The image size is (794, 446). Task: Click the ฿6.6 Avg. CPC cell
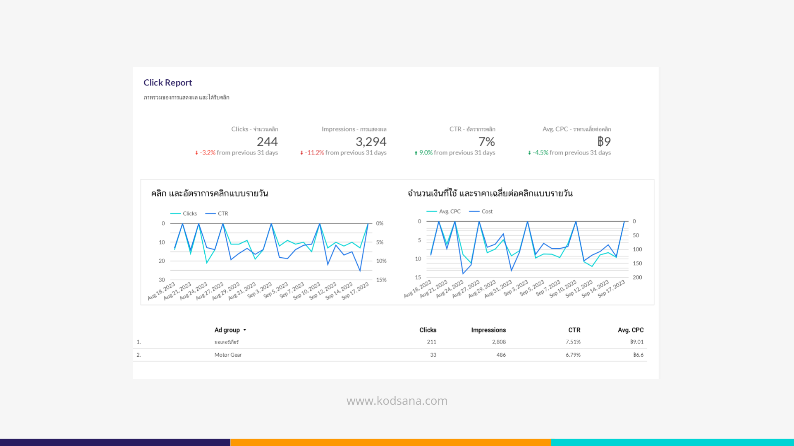coord(639,355)
